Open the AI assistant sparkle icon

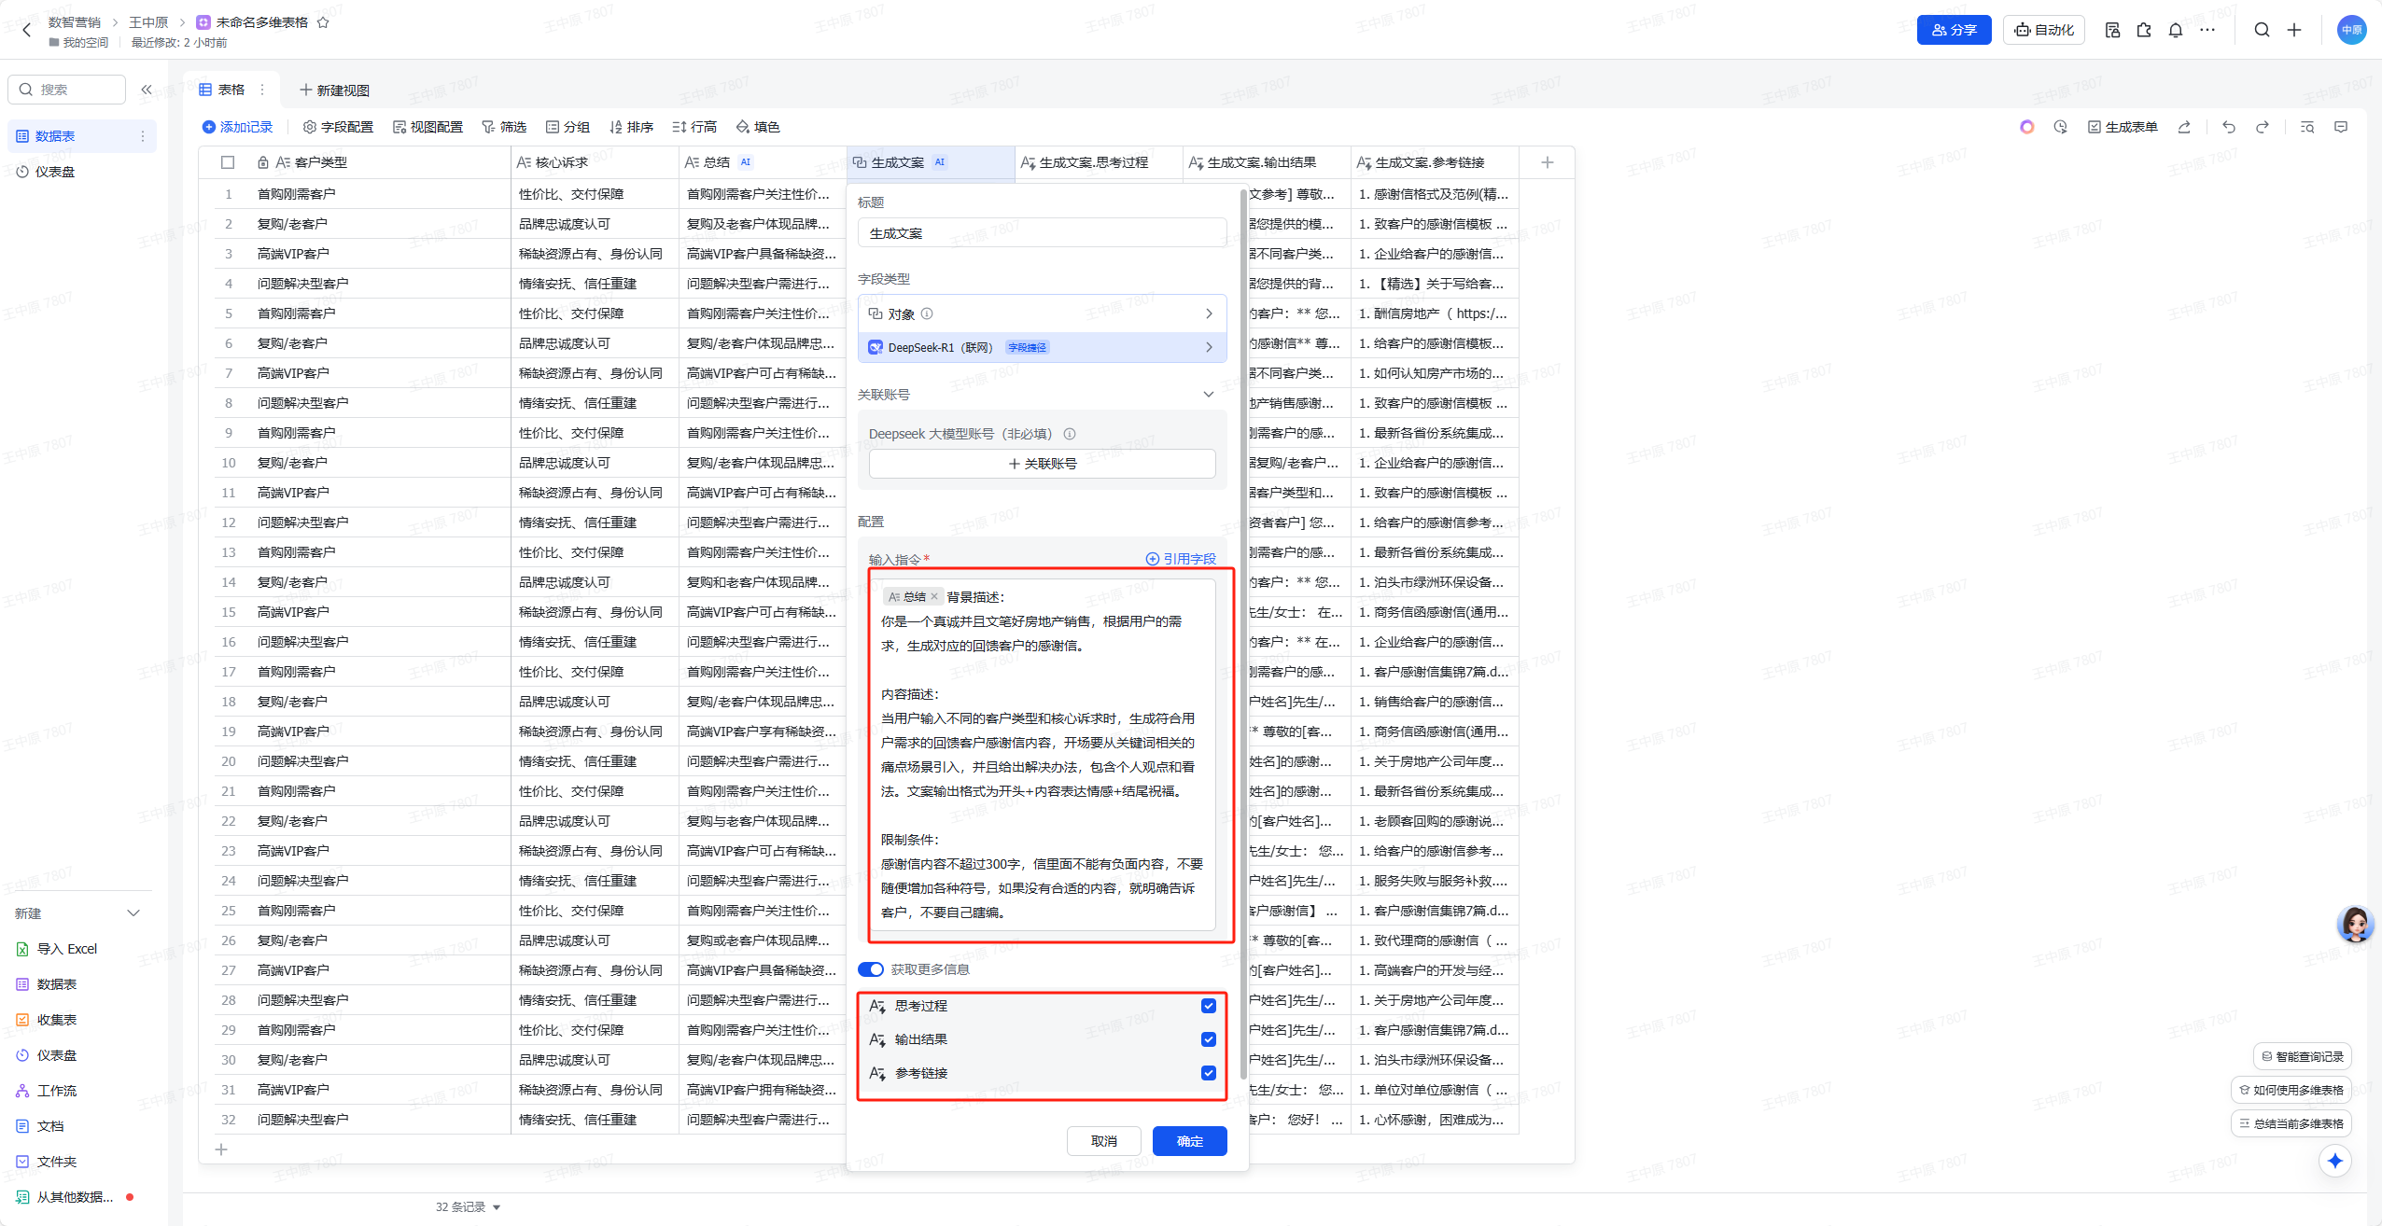coord(2334,1161)
